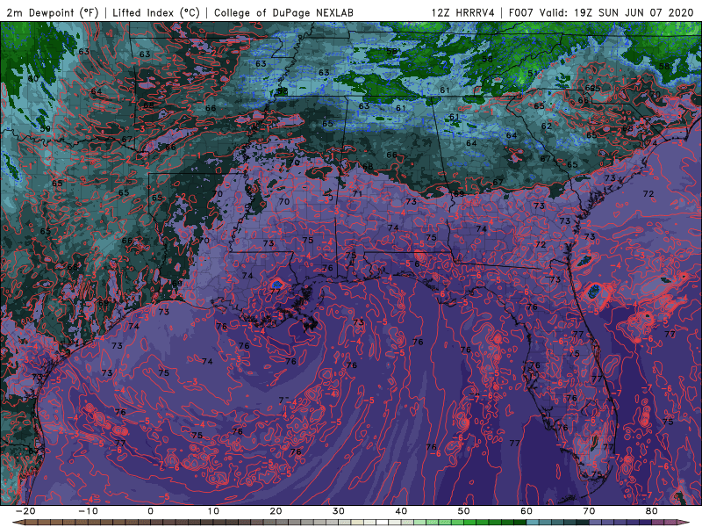Click the "40" color scale label
This screenshot has width=702, height=527.
click(x=401, y=511)
